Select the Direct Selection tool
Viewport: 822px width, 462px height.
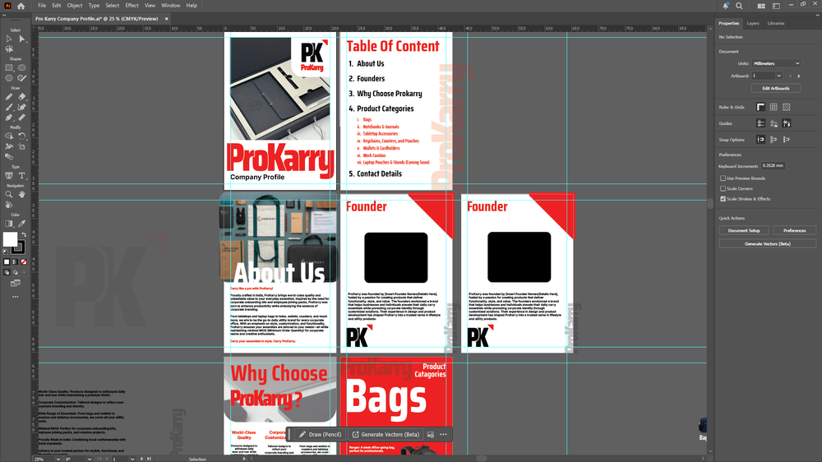pyautogui.click(x=22, y=39)
